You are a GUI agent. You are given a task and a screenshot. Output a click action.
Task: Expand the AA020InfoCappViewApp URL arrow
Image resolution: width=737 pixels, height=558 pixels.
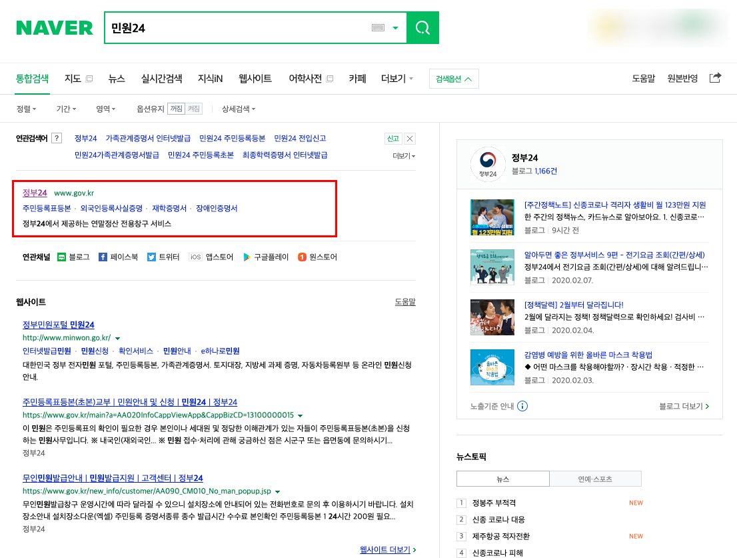(x=301, y=415)
